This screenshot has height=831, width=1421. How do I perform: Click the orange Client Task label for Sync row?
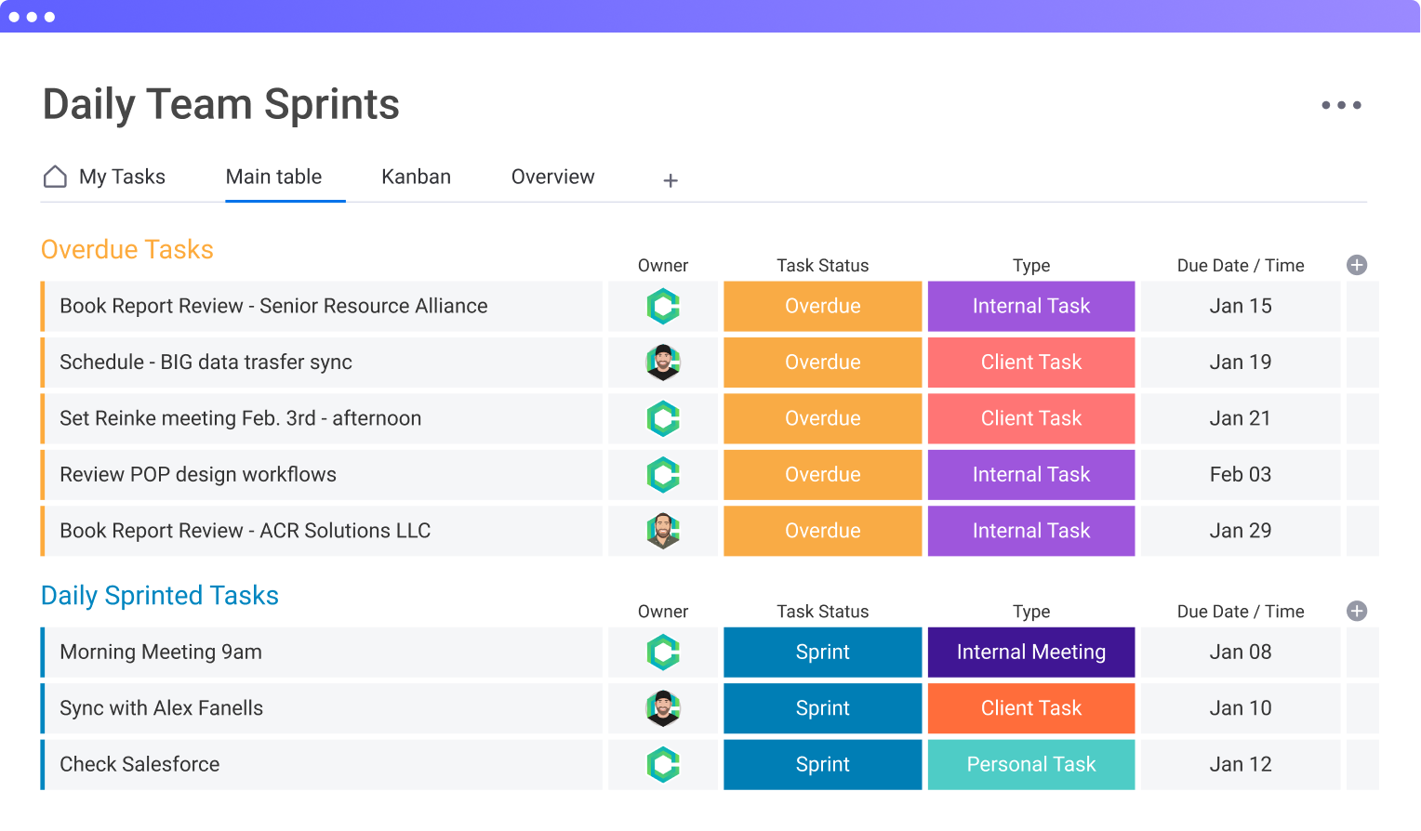click(1030, 708)
